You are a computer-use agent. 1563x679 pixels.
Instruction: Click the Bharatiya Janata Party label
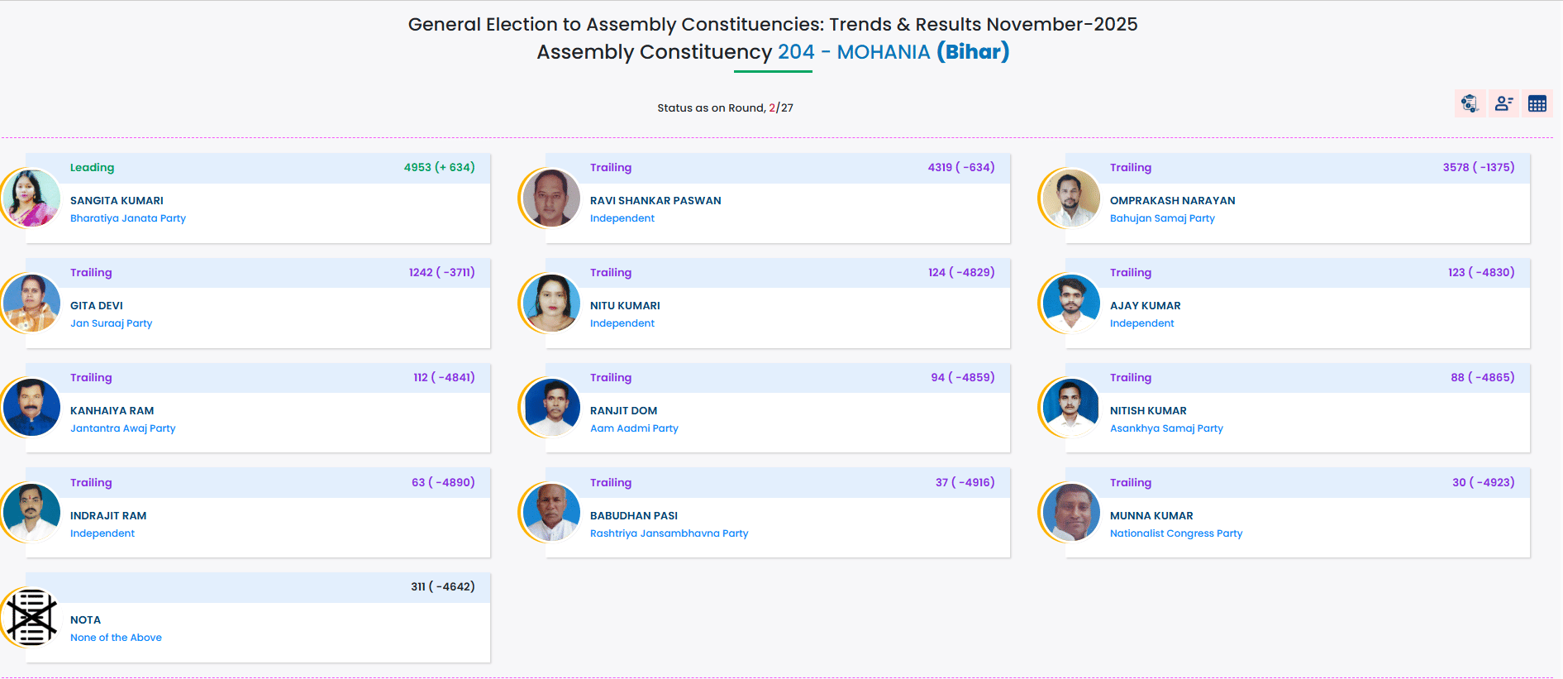pos(128,218)
